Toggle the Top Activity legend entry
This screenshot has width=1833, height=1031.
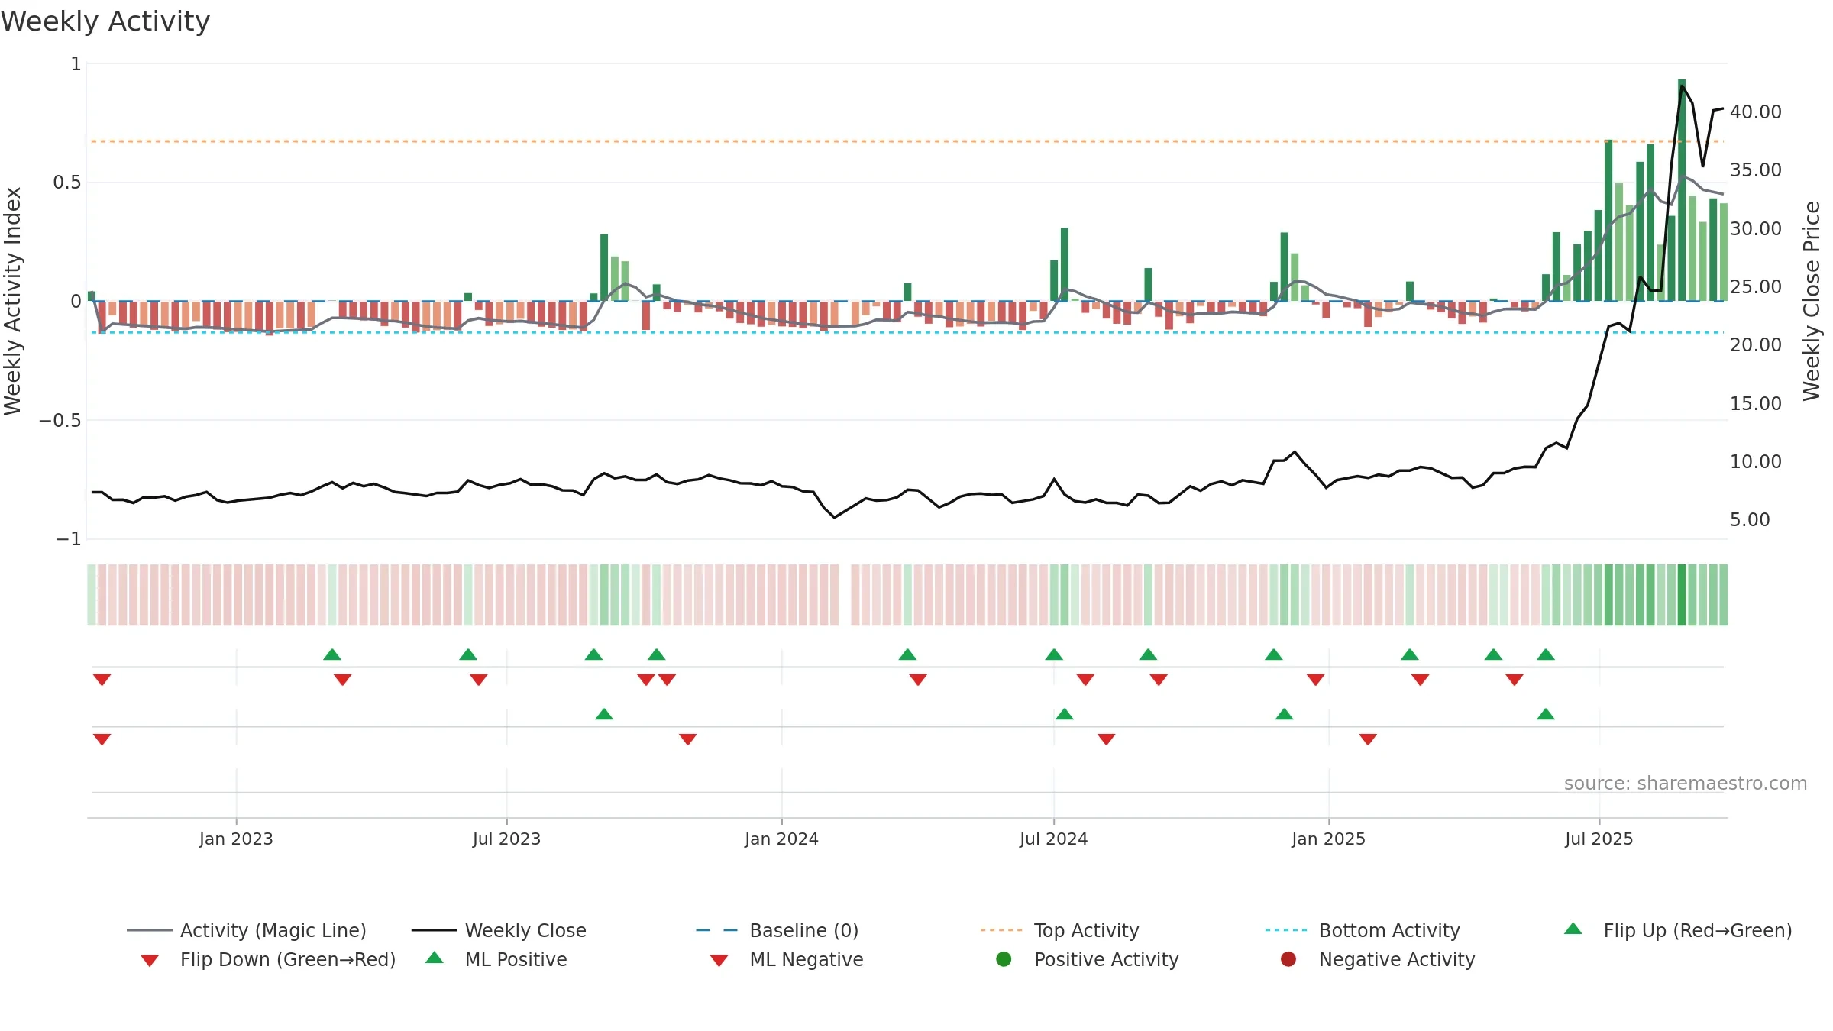pos(1060,930)
